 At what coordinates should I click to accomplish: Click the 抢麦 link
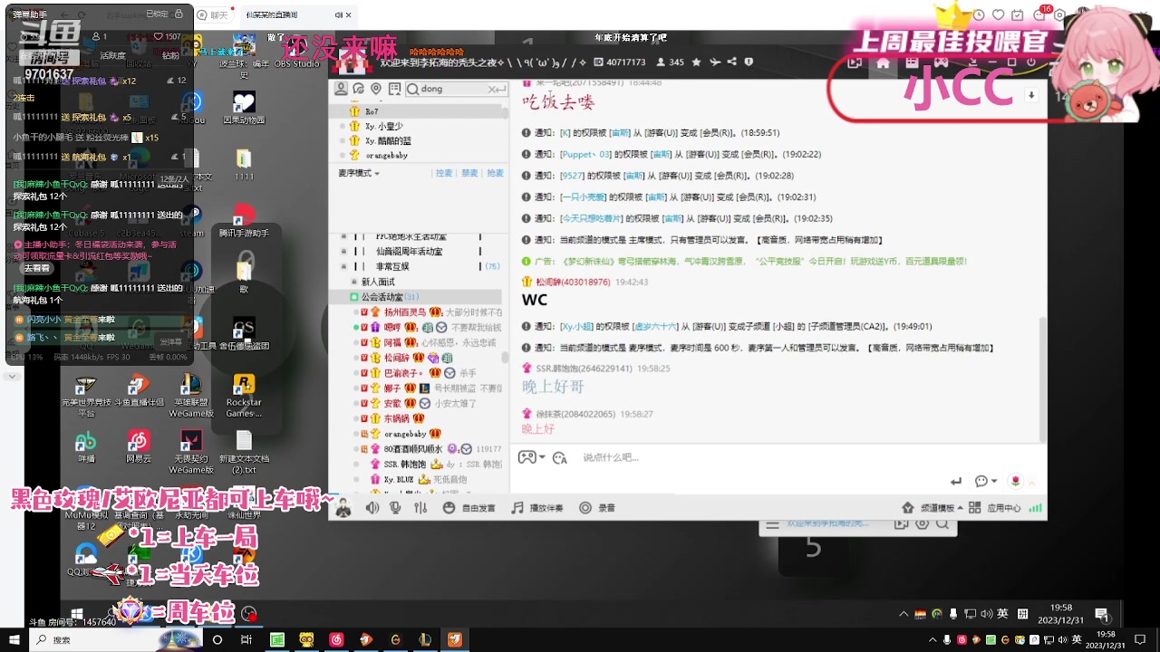(x=495, y=173)
